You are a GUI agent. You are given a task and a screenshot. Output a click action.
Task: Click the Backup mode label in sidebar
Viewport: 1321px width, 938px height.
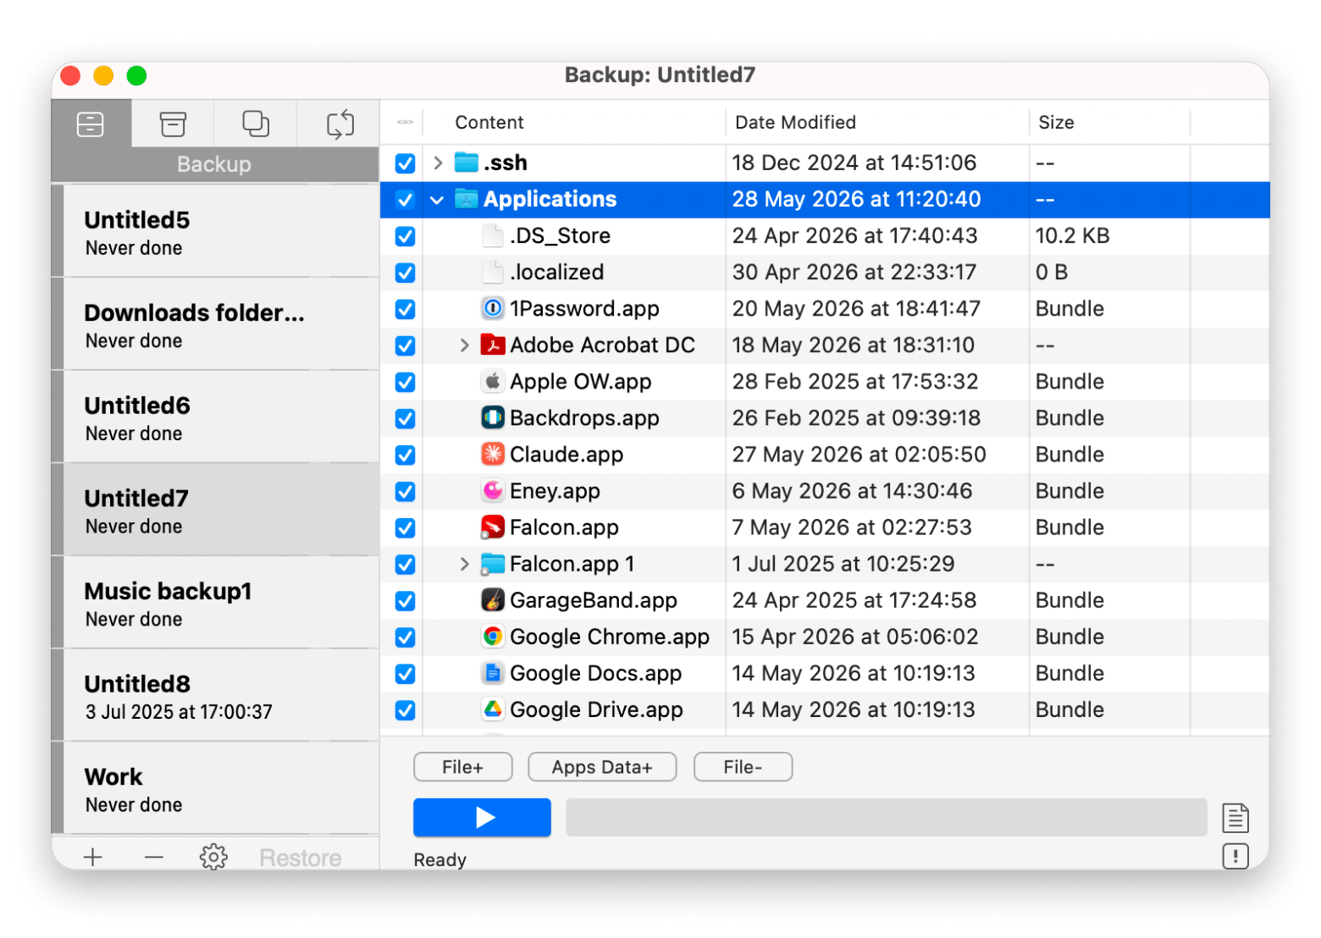(x=214, y=164)
